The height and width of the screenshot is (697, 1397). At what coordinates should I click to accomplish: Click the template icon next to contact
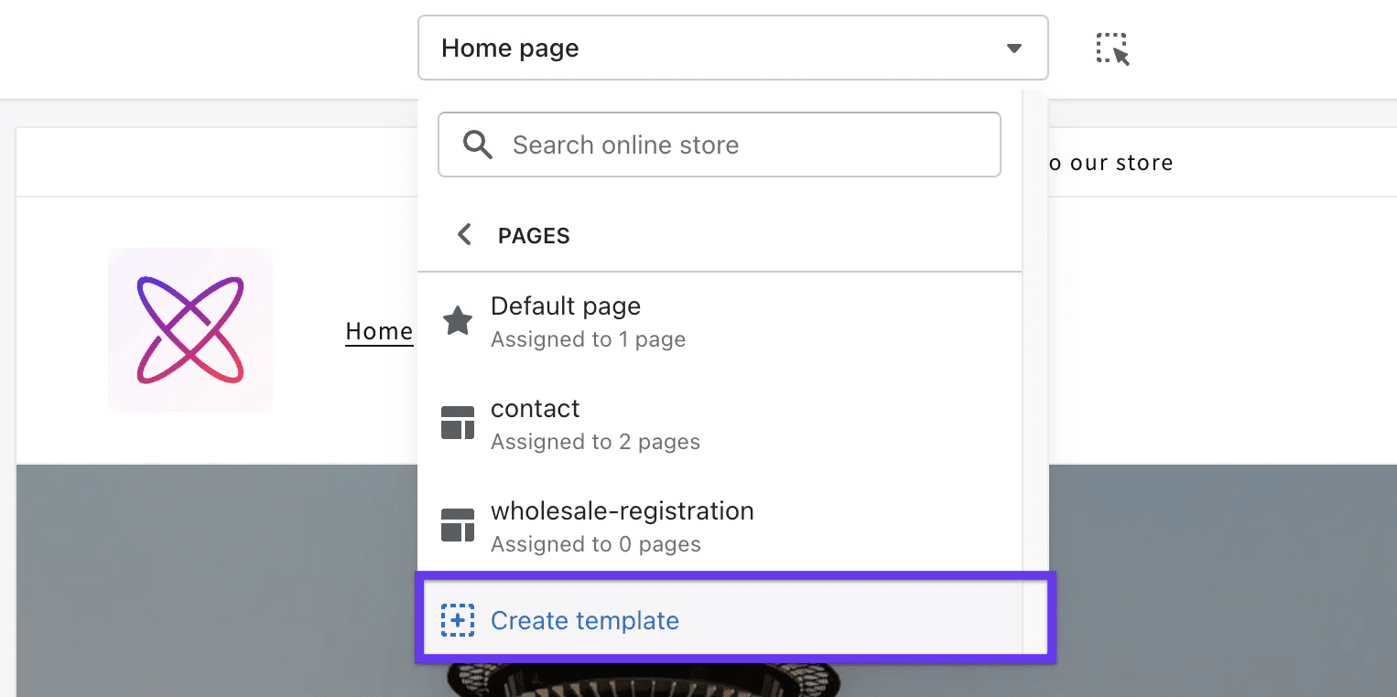point(458,423)
